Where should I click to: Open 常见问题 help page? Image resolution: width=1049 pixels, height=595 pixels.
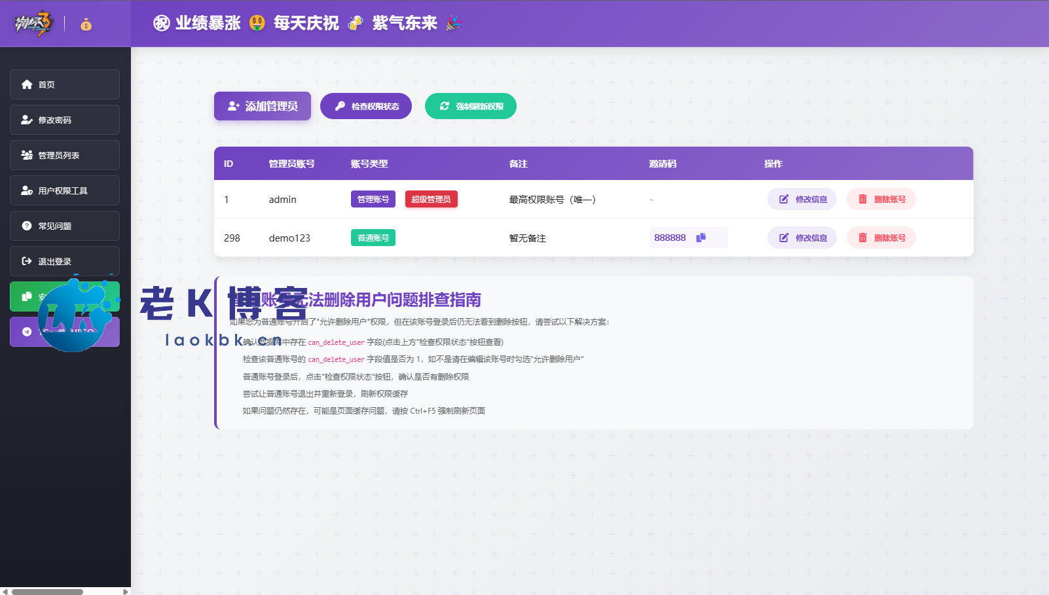pos(64,226)
